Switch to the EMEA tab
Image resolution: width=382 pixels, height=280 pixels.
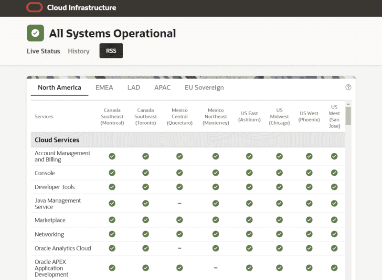coord(104,87)
